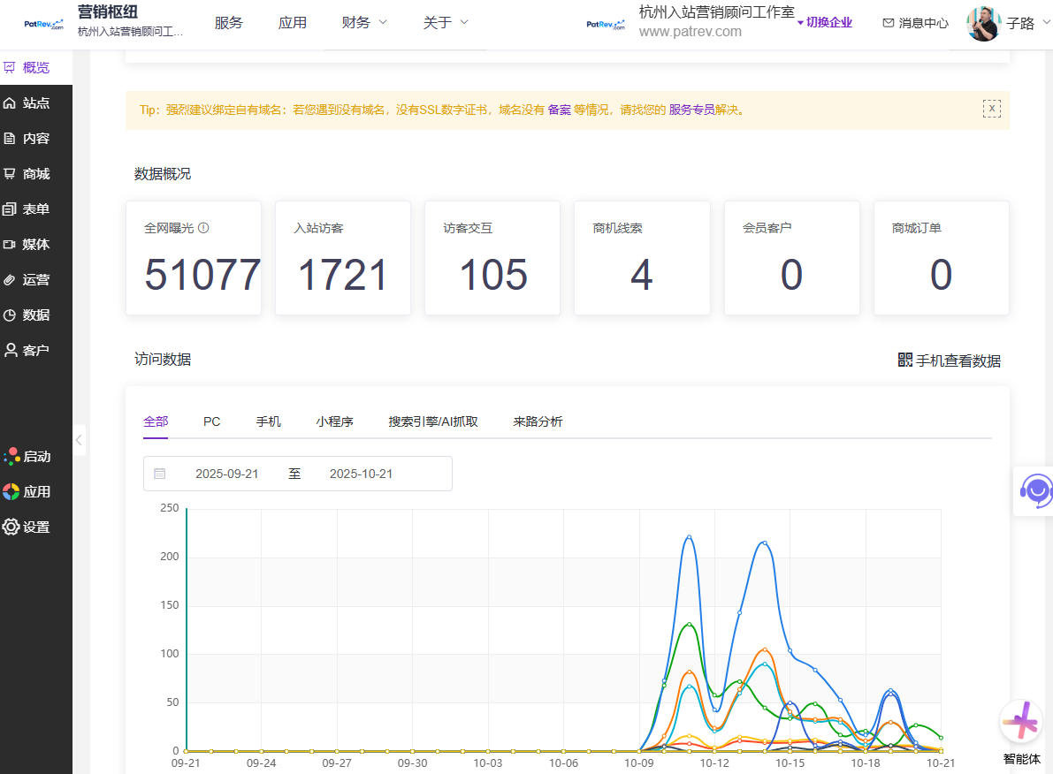This screenshot has height=774, width=1053.
Task: Switch to the 手机 tab
Action: [268, 422]
